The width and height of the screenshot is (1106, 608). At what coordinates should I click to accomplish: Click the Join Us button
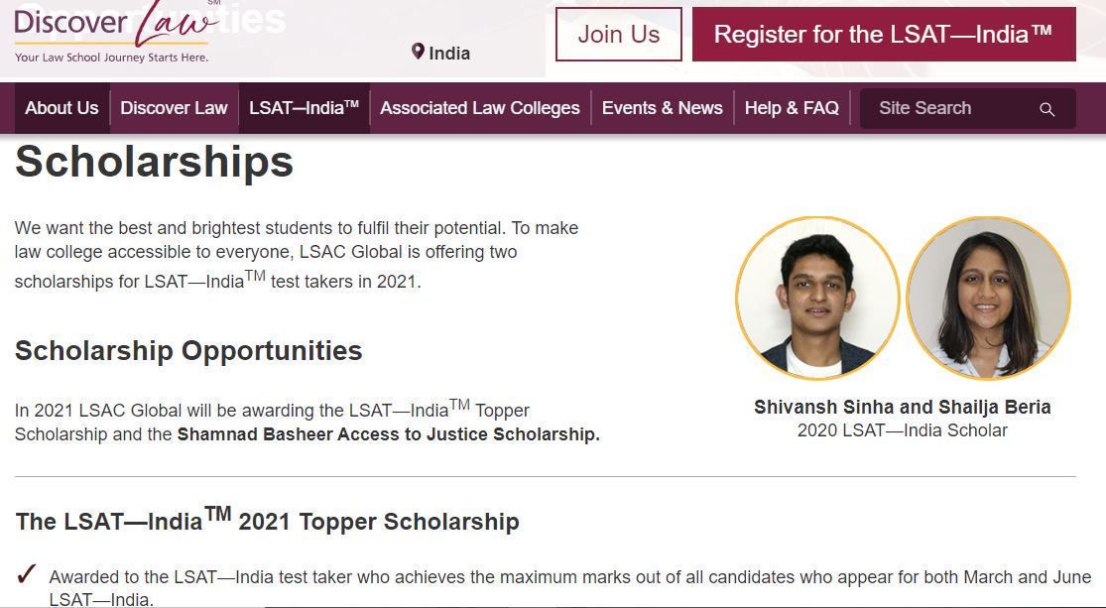[618, 34]
